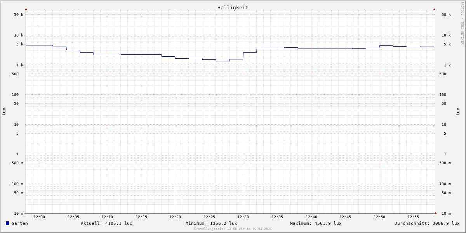Click the Garten legend label
The image size is (466, 233).
point(19,223)
